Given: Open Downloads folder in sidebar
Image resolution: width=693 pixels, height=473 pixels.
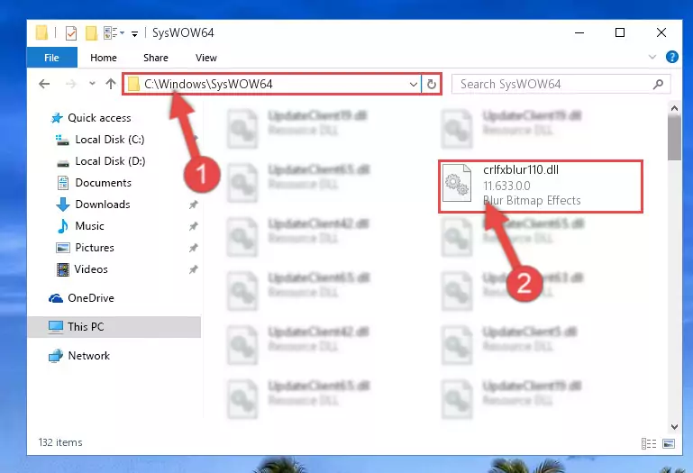Looking at the screenshot, I should point(103,205).
